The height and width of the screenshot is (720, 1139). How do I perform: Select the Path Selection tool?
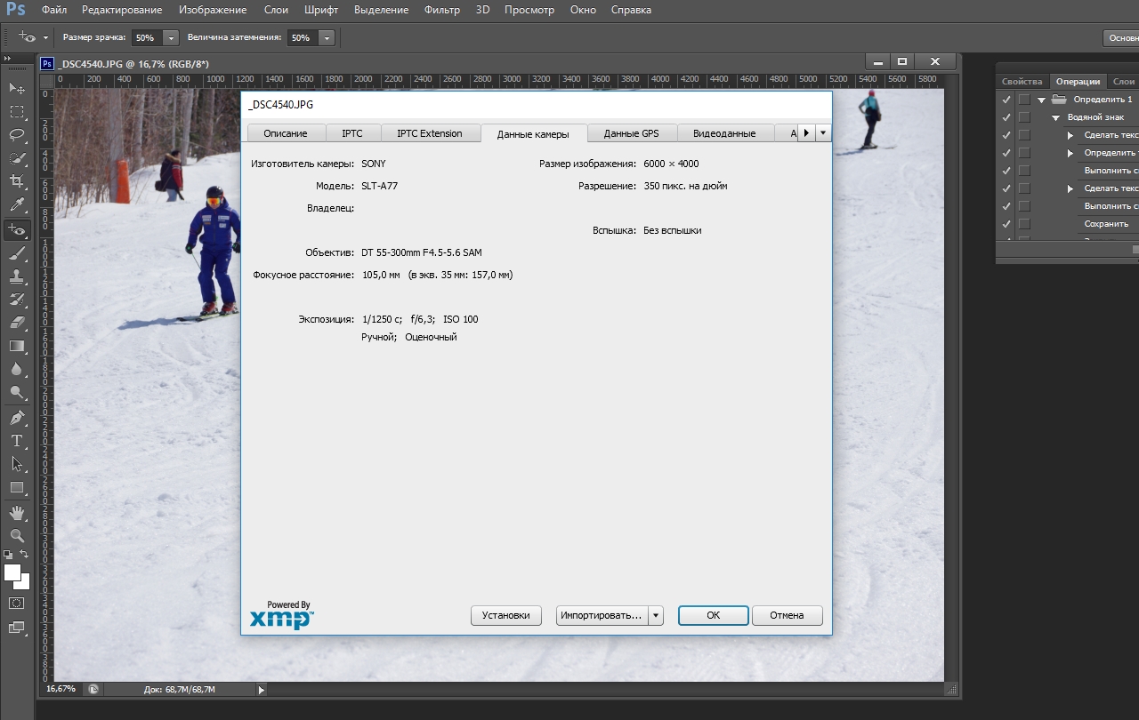pyautogui.click(x=17, y=464)
